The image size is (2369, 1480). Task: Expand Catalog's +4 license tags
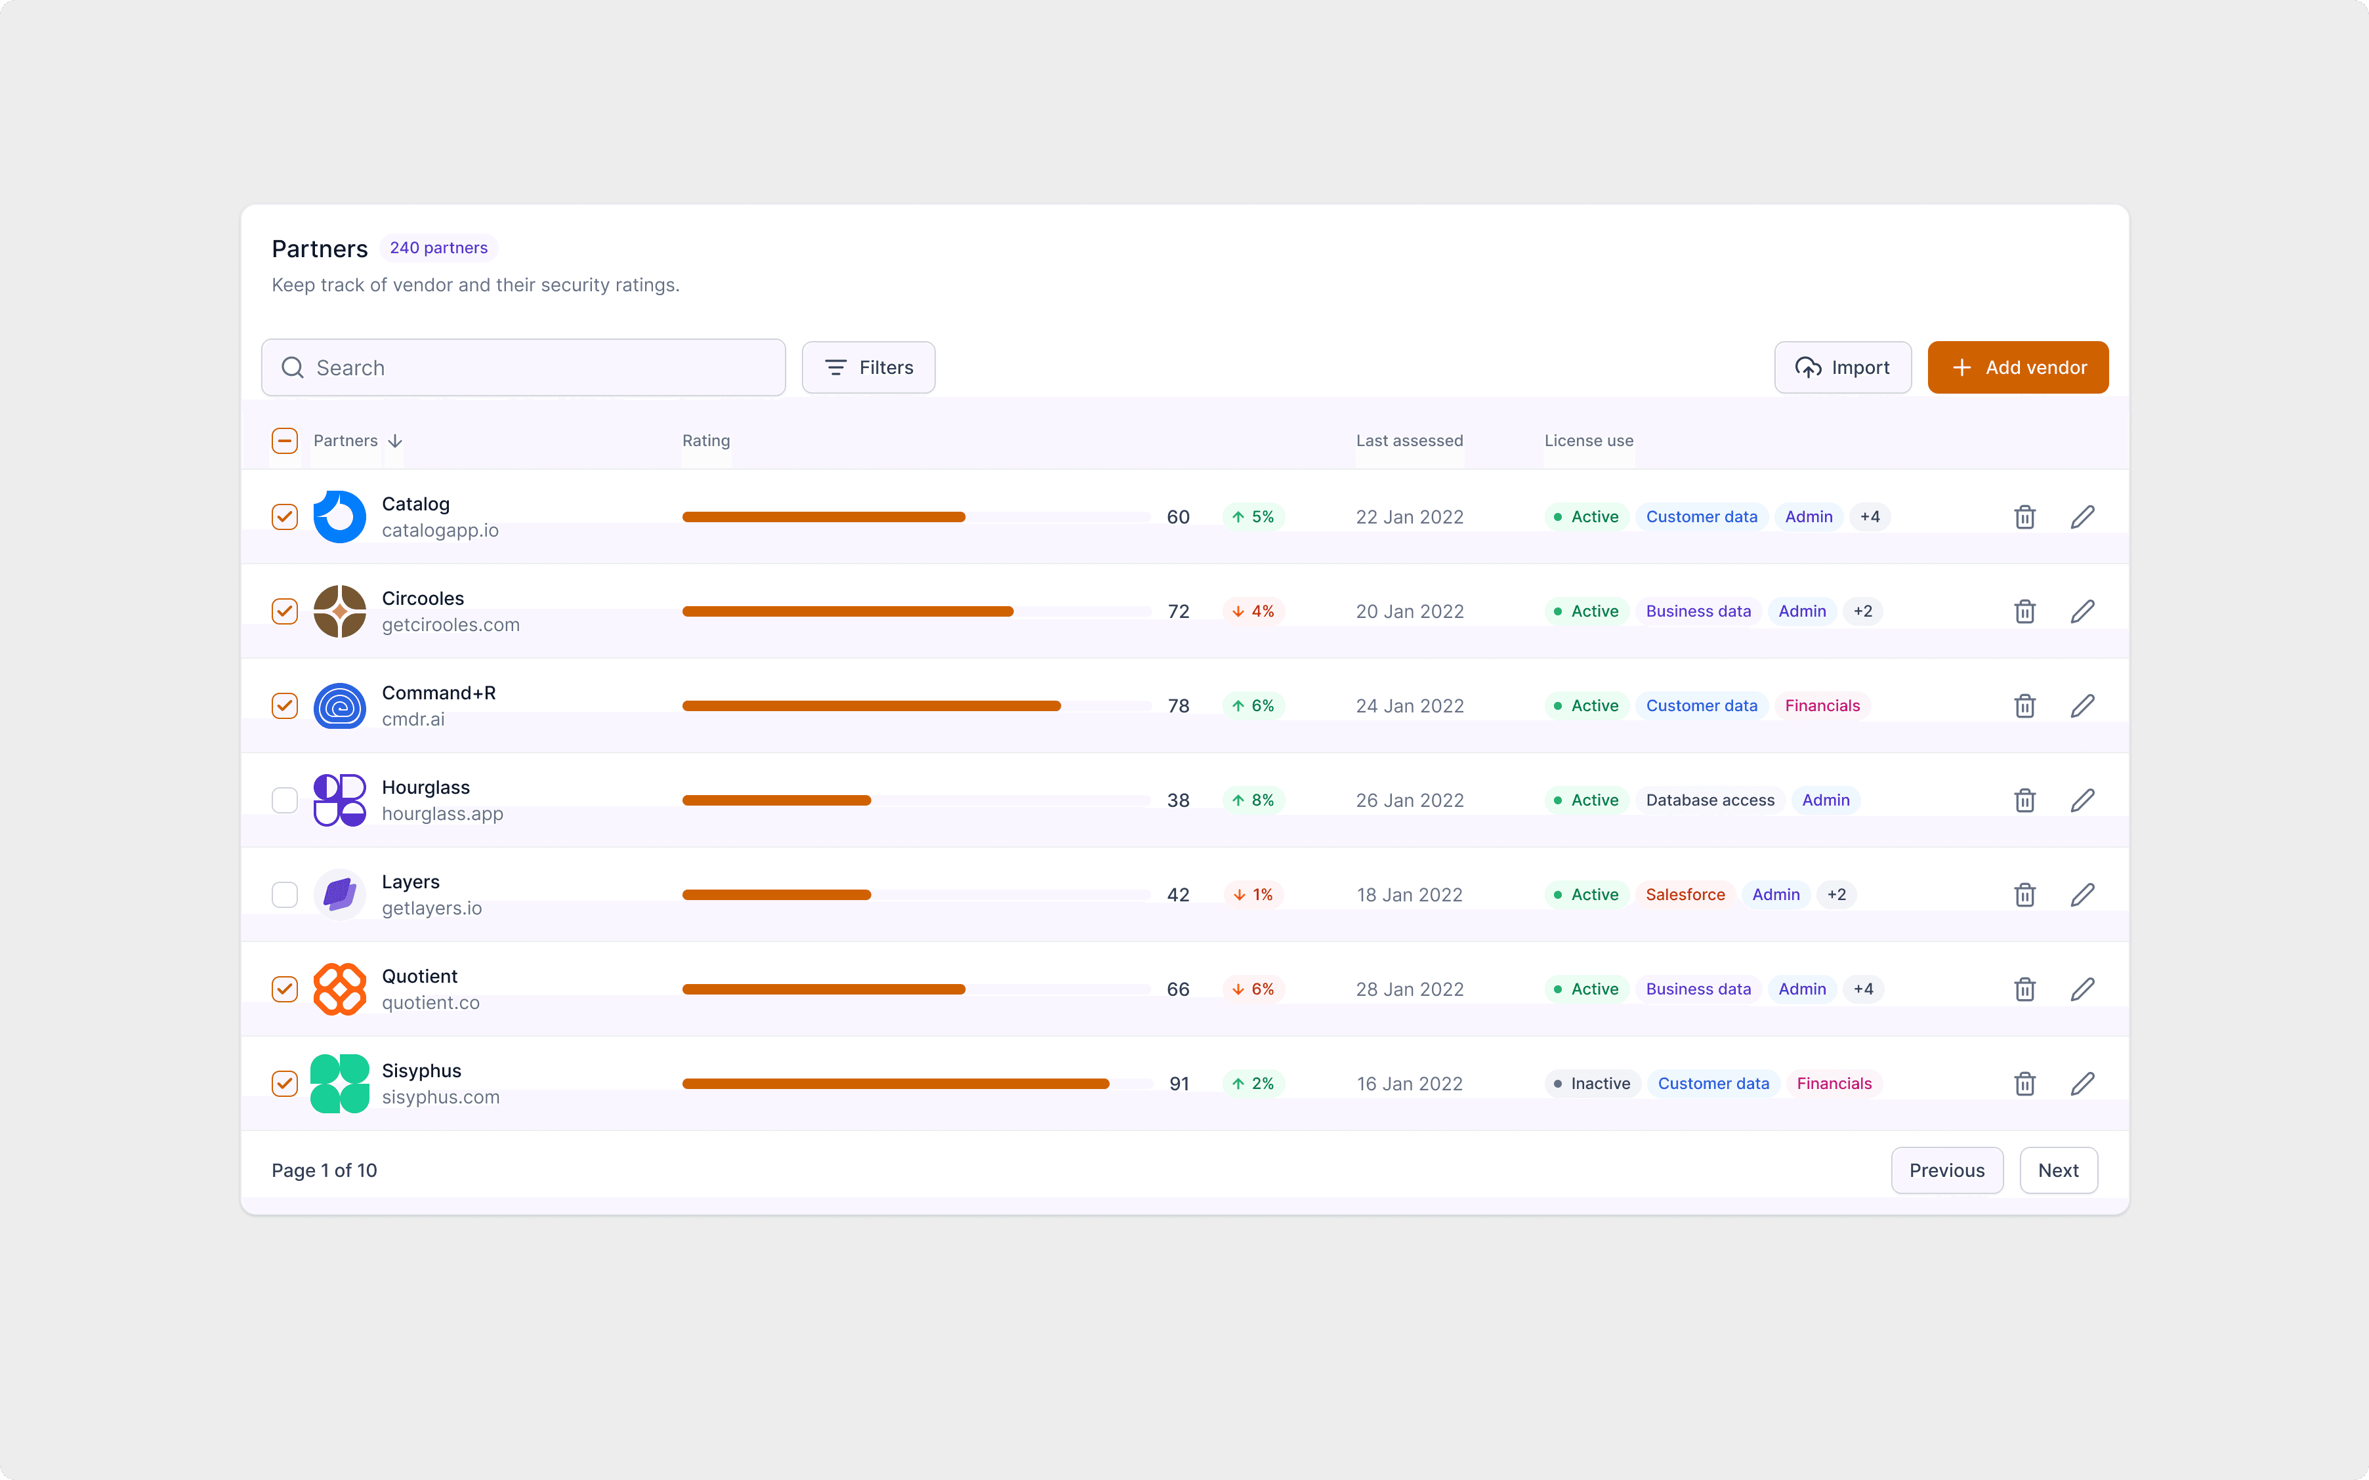(1870, 517)
